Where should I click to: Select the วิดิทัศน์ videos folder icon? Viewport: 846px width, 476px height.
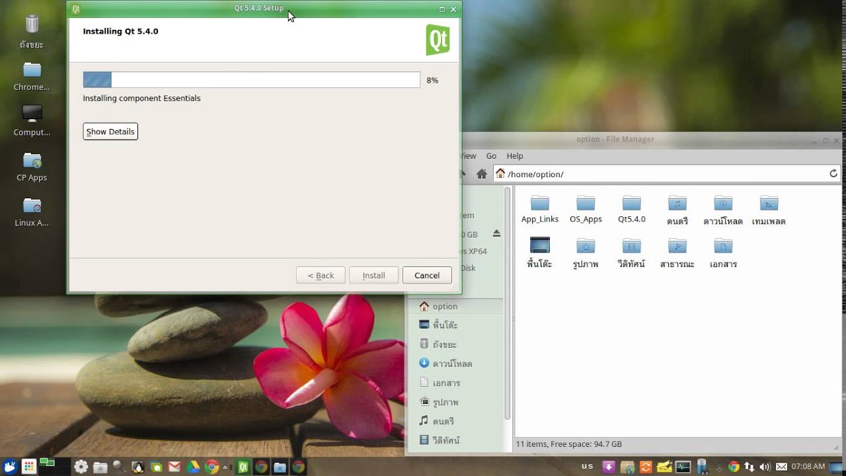(x=632, y=245)
